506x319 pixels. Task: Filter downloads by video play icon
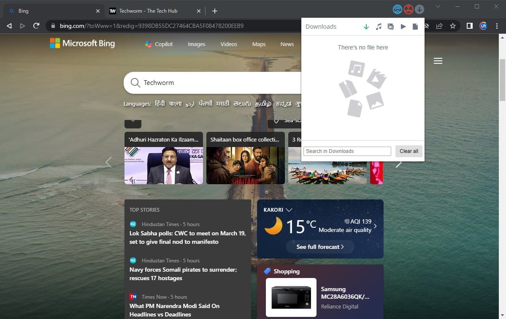point(403,27)
